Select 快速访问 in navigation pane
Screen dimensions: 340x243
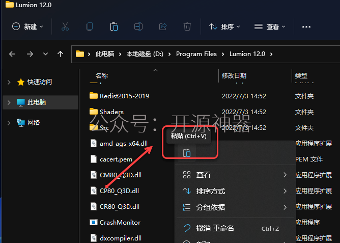click(x=40, y=82)
